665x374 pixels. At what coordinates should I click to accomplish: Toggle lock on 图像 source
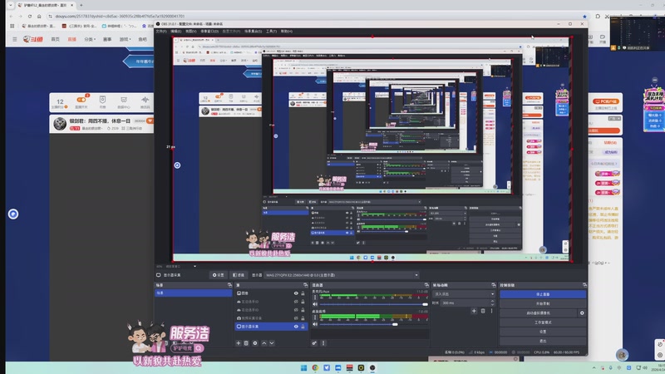(303, 293)
